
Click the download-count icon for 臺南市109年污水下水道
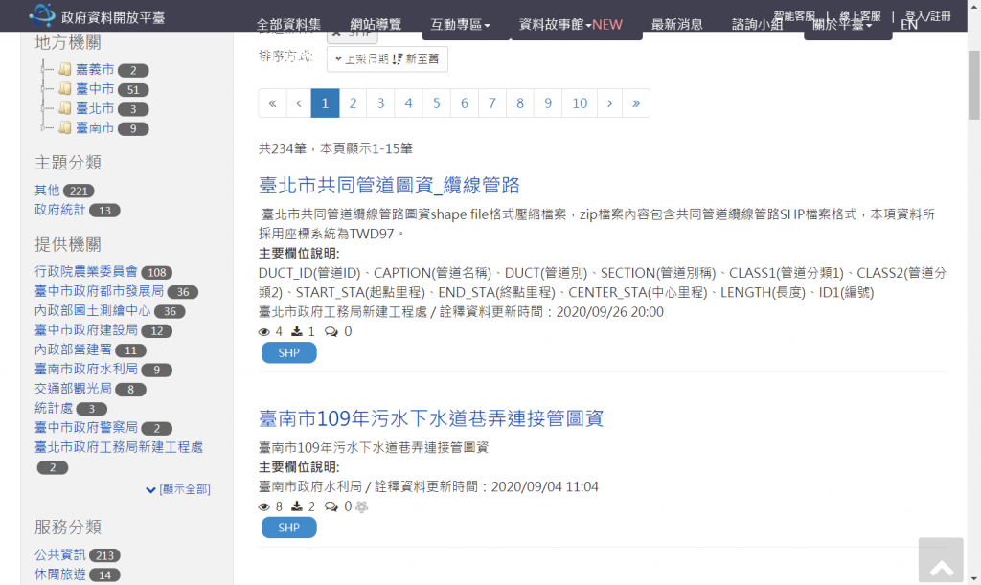(297, 506)
